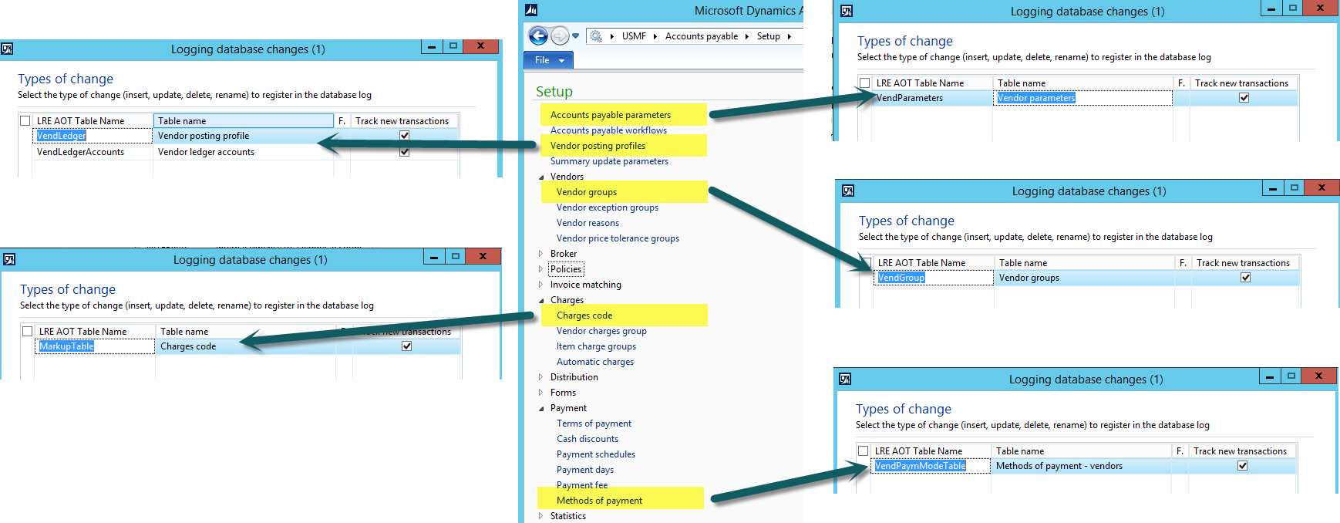This screenshot has height=523, width=1340.
Task: Click the blue Back navigation arrow
Action: point(538,35)
